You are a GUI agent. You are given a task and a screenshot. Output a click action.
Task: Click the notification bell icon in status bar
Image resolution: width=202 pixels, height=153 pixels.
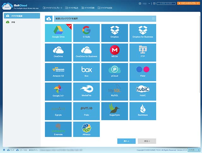(x=4, y=150)
